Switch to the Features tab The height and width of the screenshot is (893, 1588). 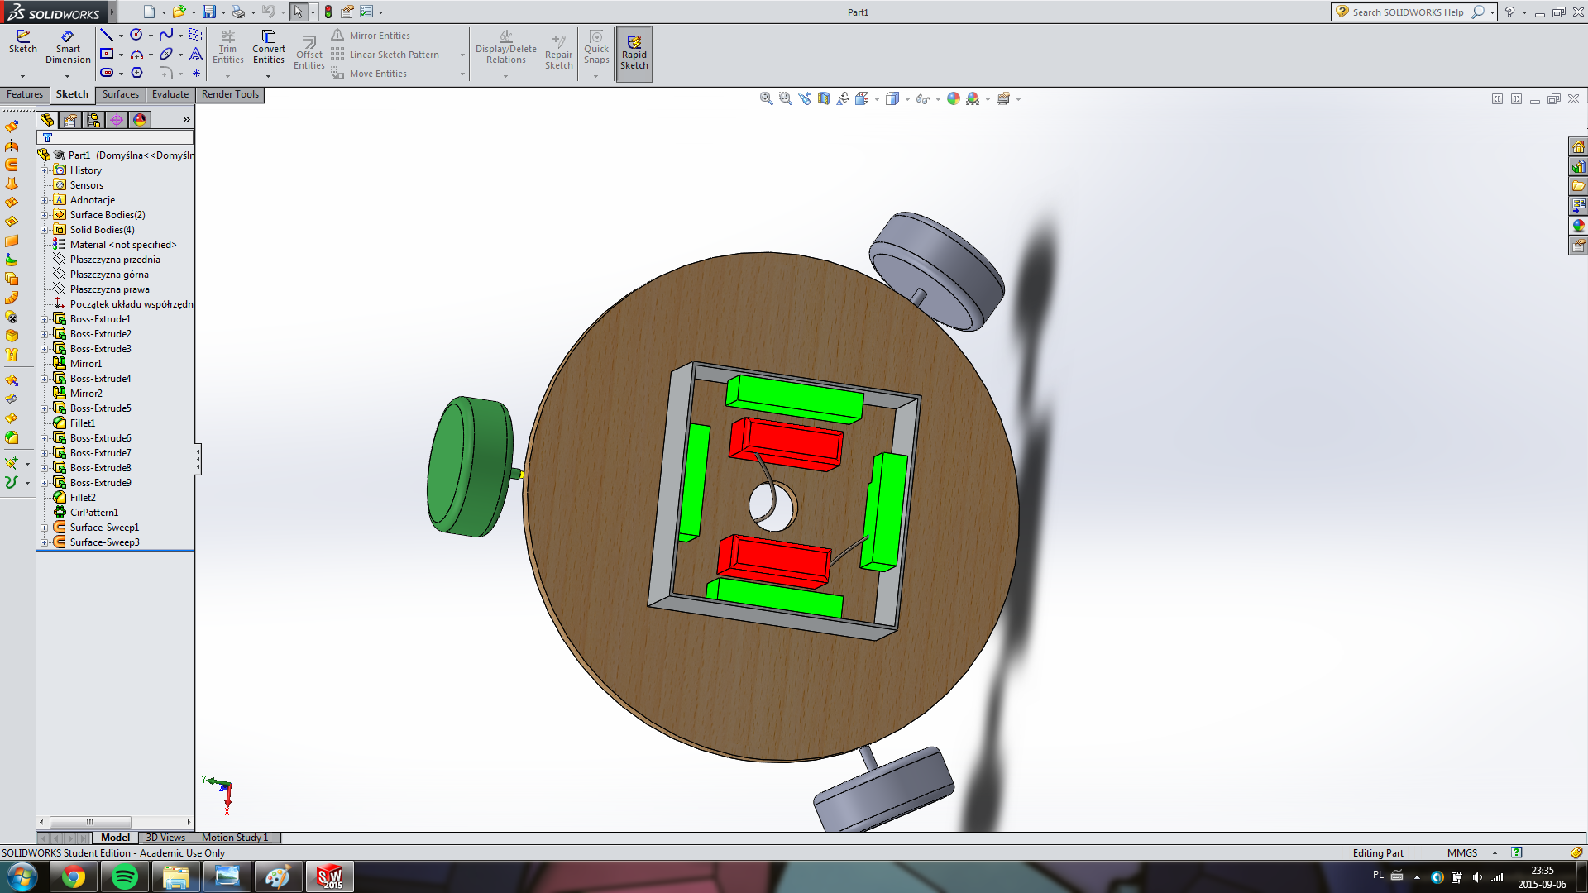[25, 94]
